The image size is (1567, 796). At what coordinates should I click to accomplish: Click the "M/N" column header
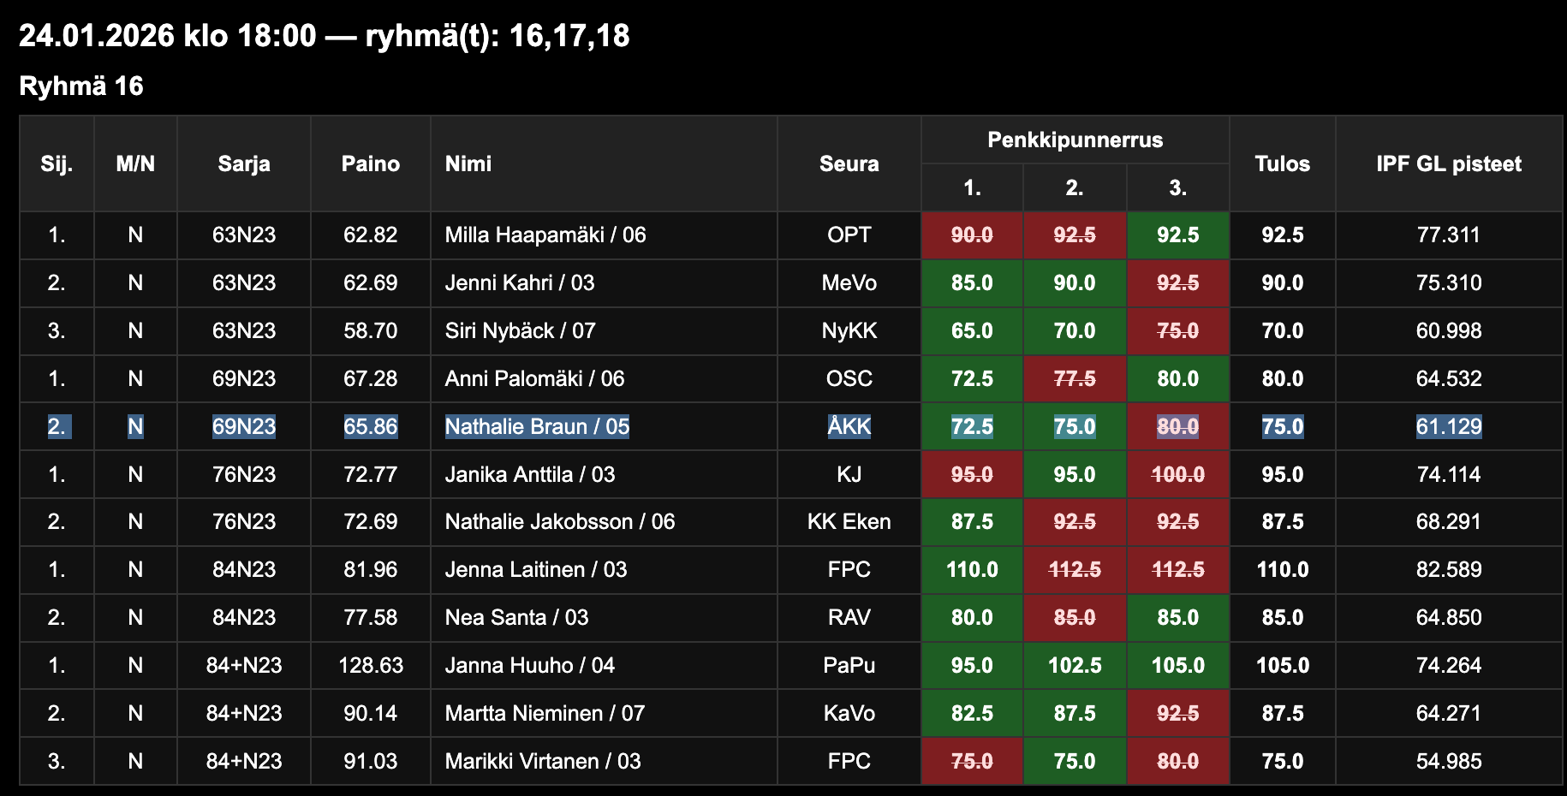coord(135,163)
